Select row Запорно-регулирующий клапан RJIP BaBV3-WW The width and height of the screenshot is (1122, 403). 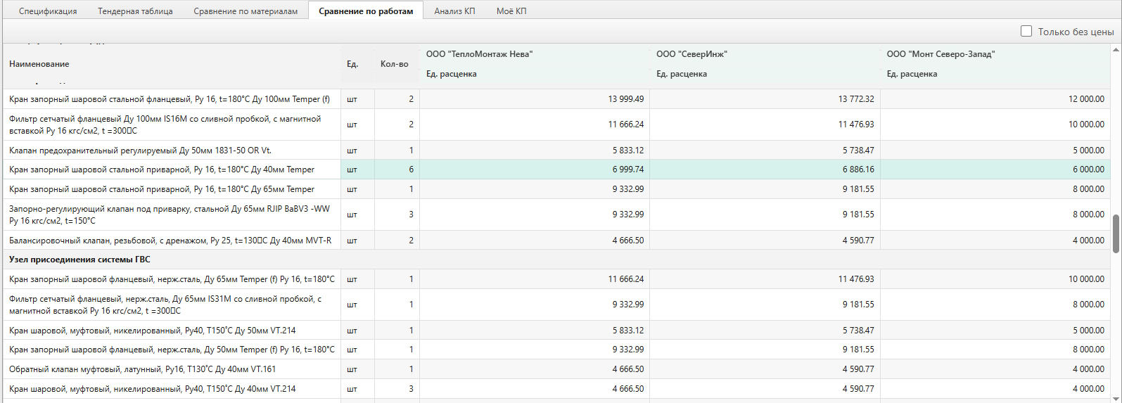[x=556, y=215]
